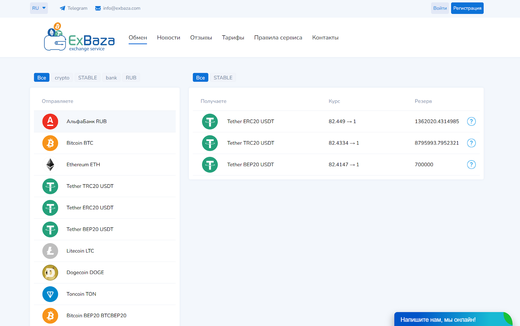This screenshot has width=520, height=326.
Task: Click the Bitcoin BEP20 BTCBEP20 icon
Action: point(50,316)
